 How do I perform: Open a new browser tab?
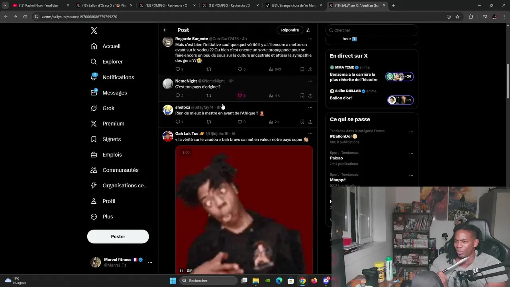[394, 6]
